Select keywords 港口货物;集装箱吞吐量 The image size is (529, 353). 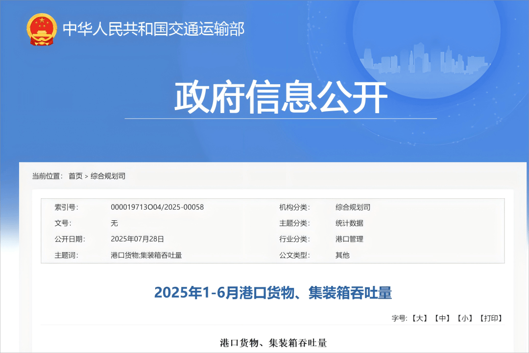[x=146, y=255]
